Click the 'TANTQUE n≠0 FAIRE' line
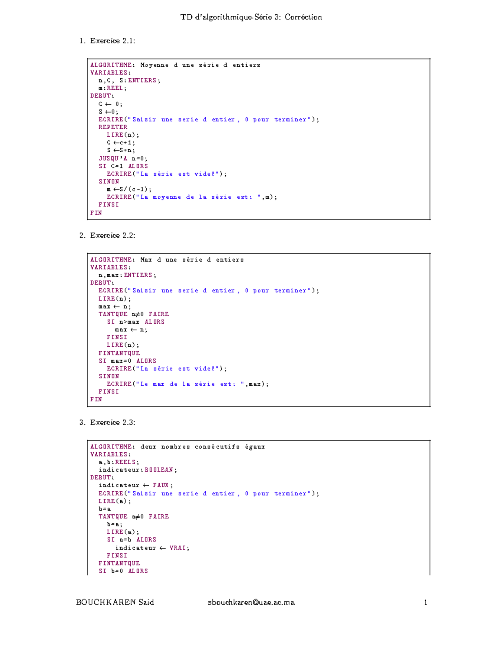Screen dimensions: 503x651 point(133,314)
